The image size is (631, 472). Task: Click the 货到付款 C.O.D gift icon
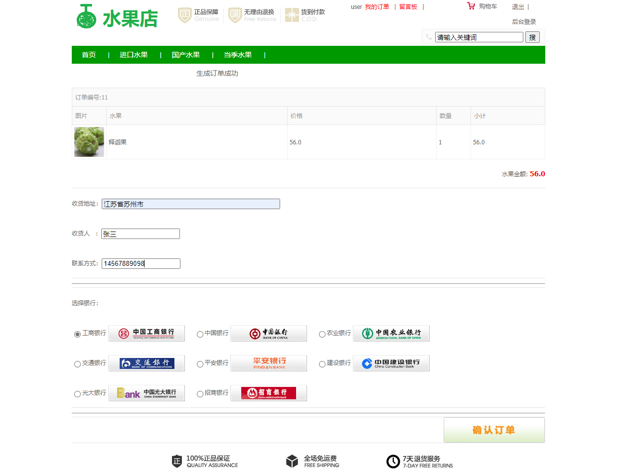click(x=292, y=15)
